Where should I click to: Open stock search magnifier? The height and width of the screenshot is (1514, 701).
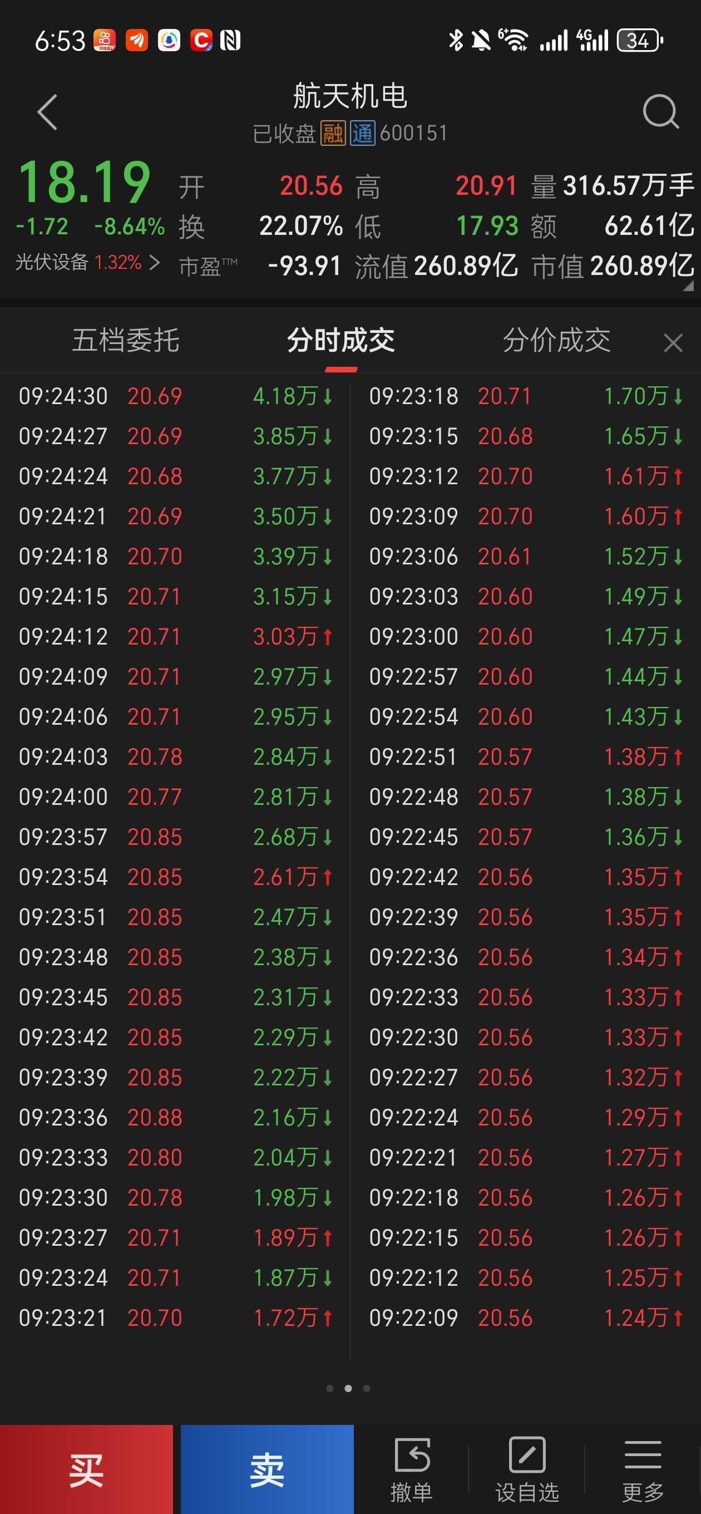660,112
